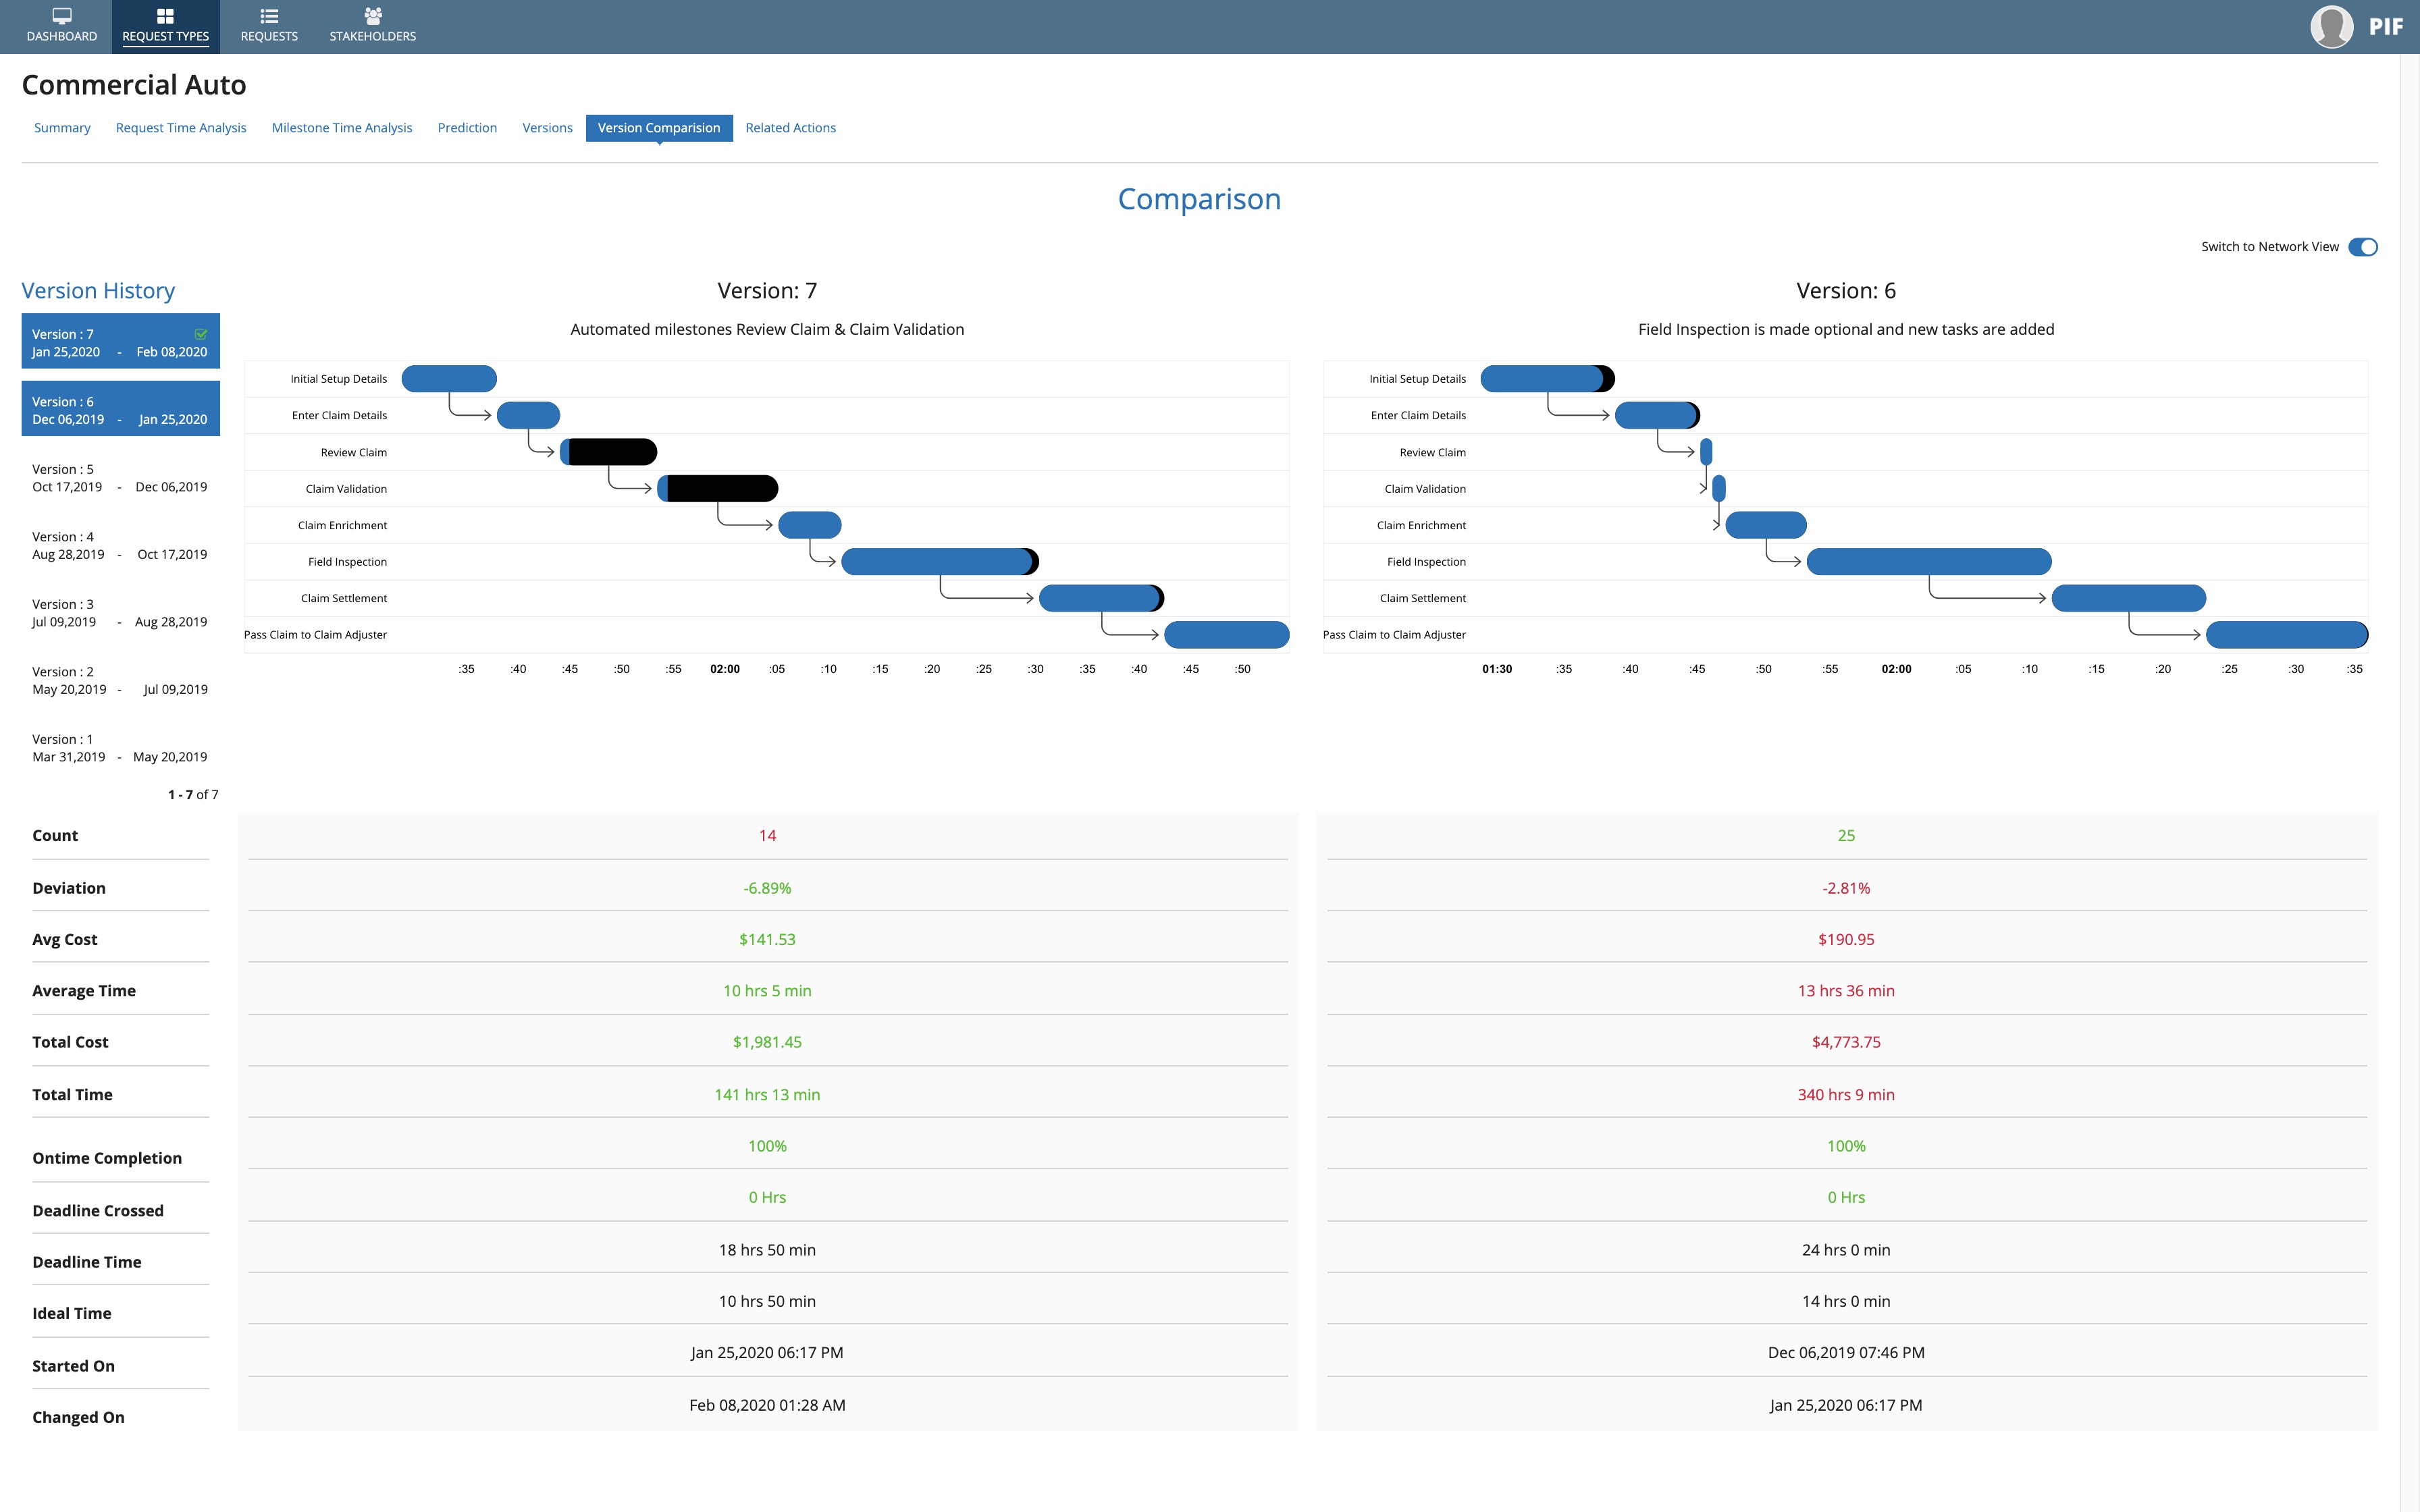2420x1512 pixels.
Task: Go to the Prediction tab
Action: tap(467, 127)
